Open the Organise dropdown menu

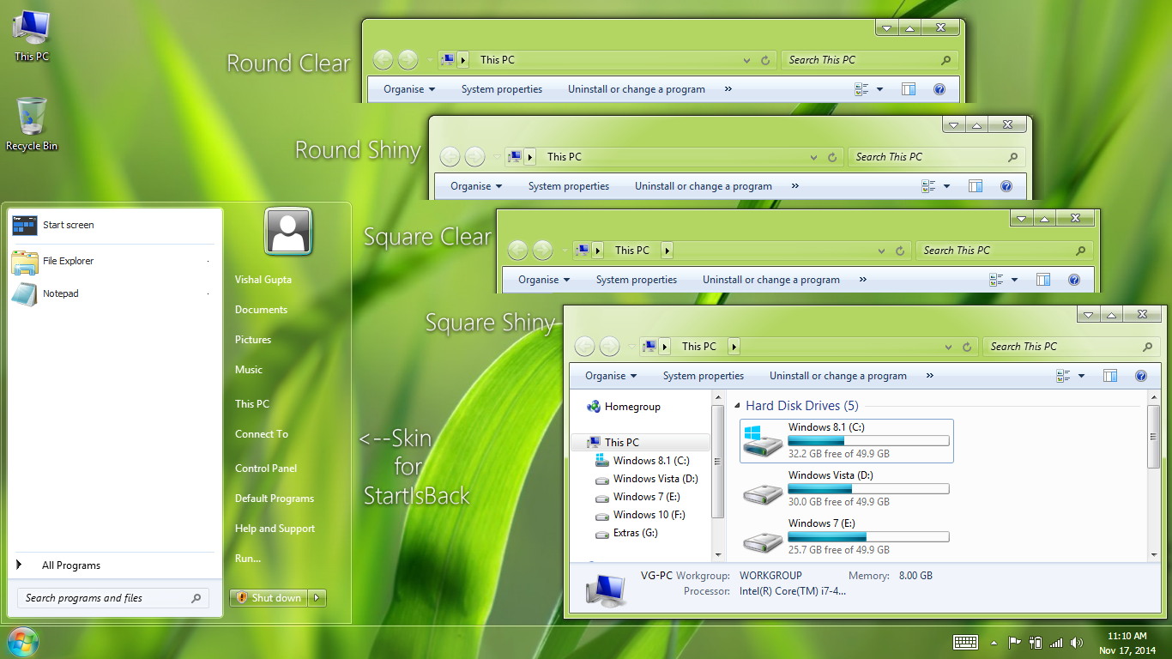pos(609,376)
